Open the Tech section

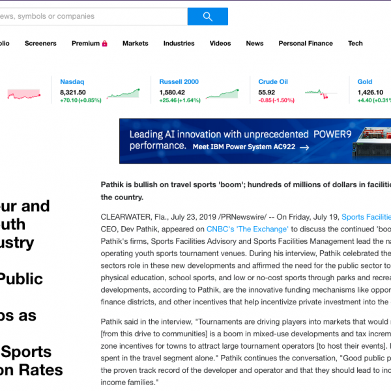(355, 44)
